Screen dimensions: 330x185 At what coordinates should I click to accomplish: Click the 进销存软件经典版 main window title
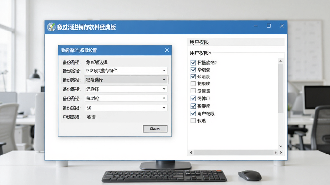pyautogui.click(x=86, y=27)
